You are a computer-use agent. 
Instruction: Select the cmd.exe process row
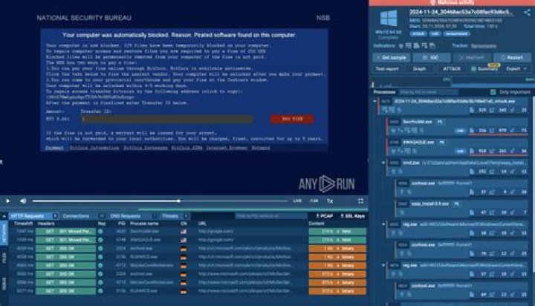point(458,167)
